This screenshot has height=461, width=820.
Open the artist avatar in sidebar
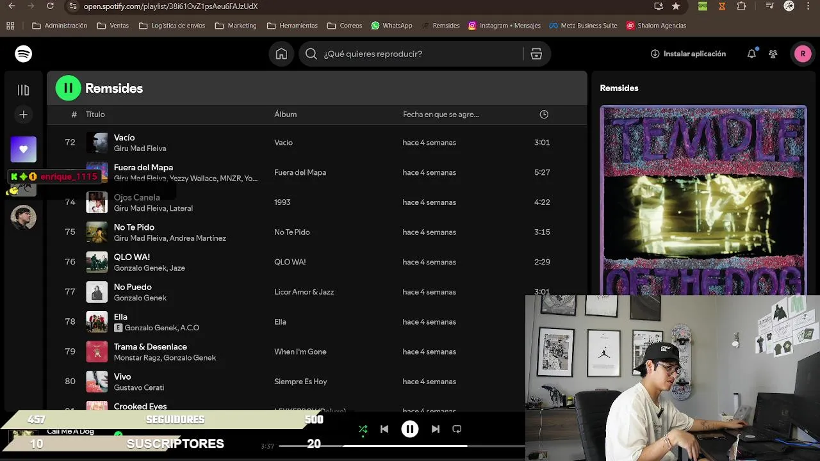pos(24,218)
